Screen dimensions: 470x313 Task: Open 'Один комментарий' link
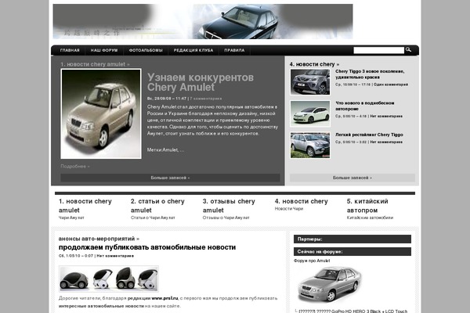(x=391, y=85)
